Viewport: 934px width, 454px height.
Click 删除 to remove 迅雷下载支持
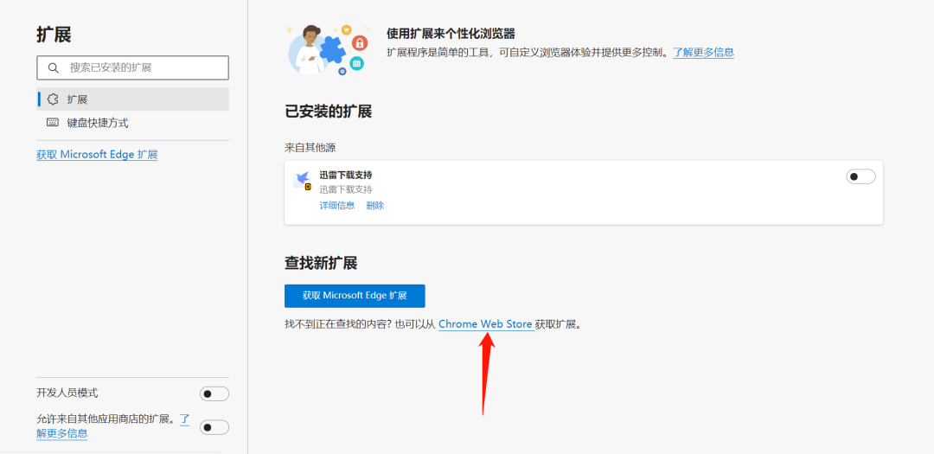click(375, 206)
